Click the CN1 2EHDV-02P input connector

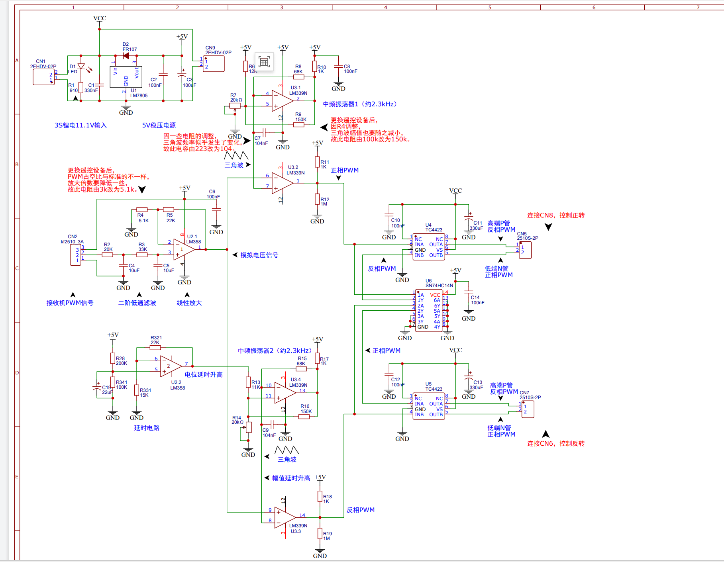click(x=43, y=77)
